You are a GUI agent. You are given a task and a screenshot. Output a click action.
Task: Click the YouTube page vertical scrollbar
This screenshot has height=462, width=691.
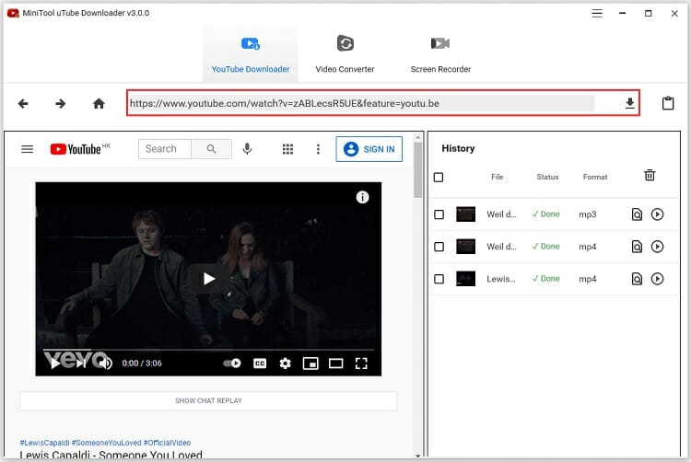[x=417, y=169]
